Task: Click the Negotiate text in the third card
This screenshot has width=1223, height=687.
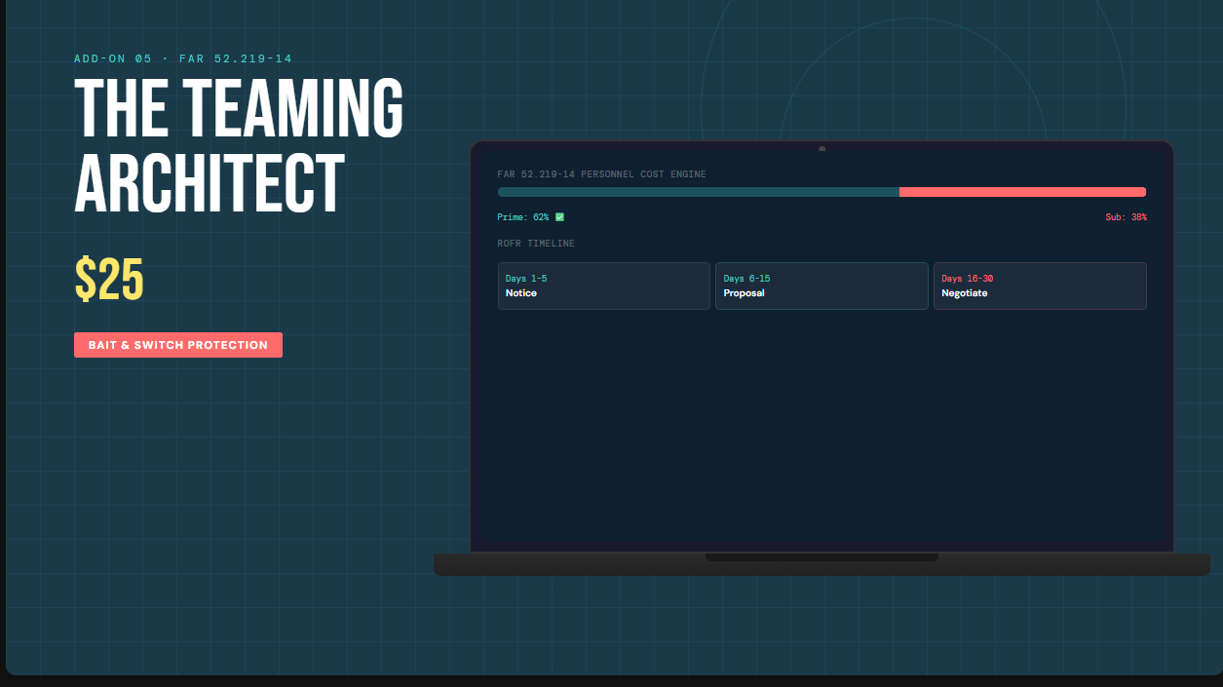Action: click(965, 292)
